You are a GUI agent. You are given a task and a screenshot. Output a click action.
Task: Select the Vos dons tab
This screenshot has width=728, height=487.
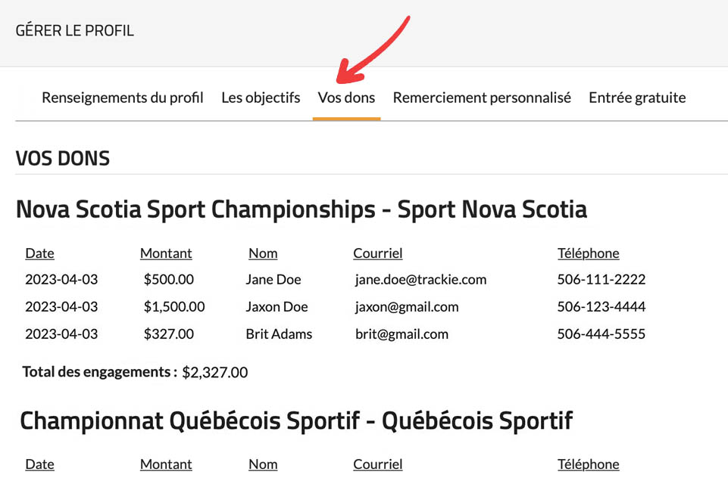pos(346,98)
